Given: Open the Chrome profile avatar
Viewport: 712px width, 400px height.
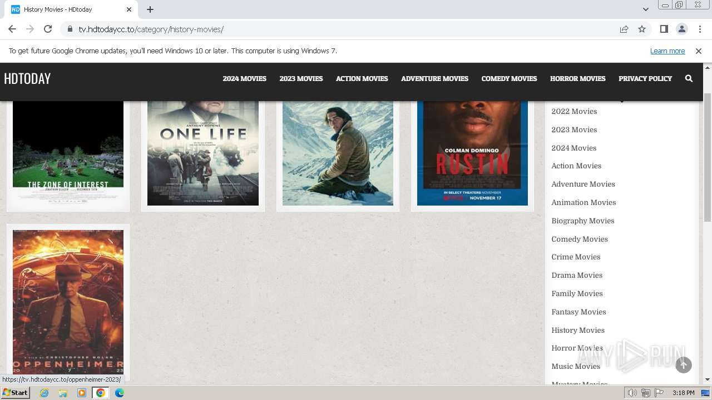Looking at the screenshot, I should 681,29.
